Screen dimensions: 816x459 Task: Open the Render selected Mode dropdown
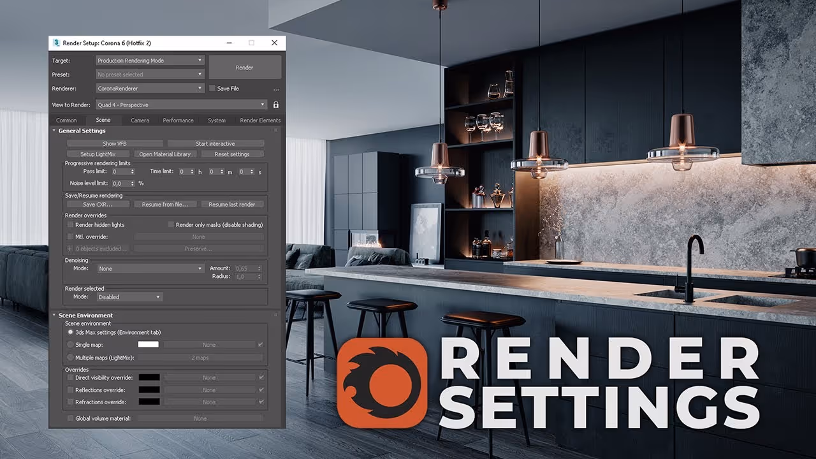pos(130,296)
